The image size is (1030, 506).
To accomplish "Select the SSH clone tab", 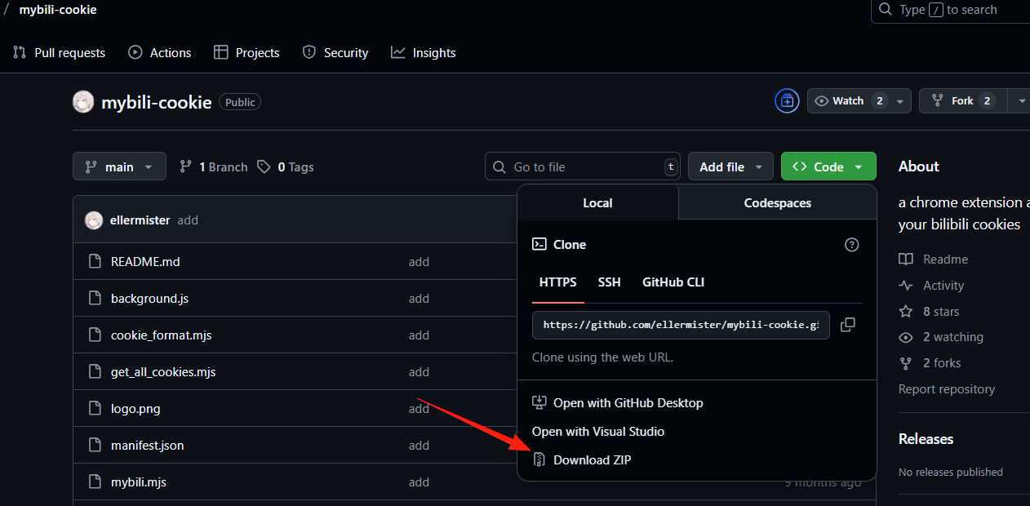I will (609, 282).
